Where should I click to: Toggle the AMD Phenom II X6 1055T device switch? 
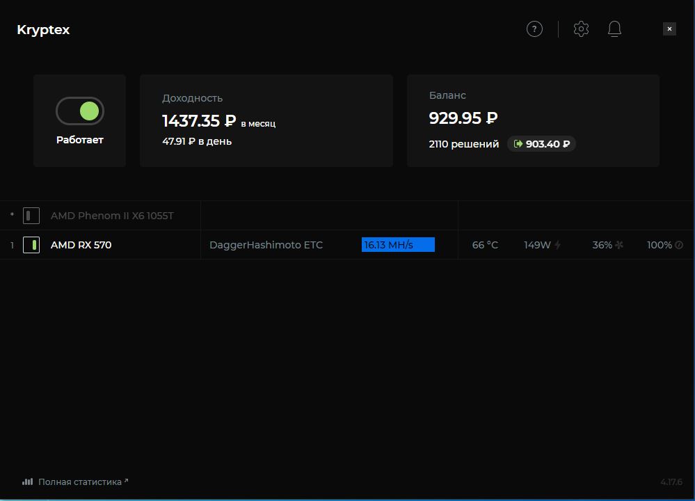(x=31, y=216)
